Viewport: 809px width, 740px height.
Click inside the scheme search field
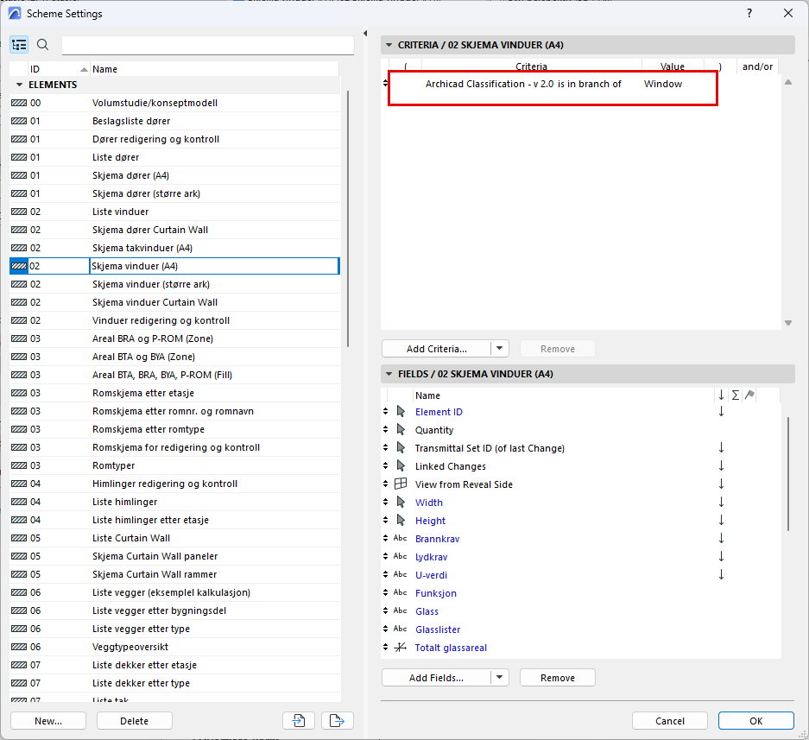coord(207,45)
